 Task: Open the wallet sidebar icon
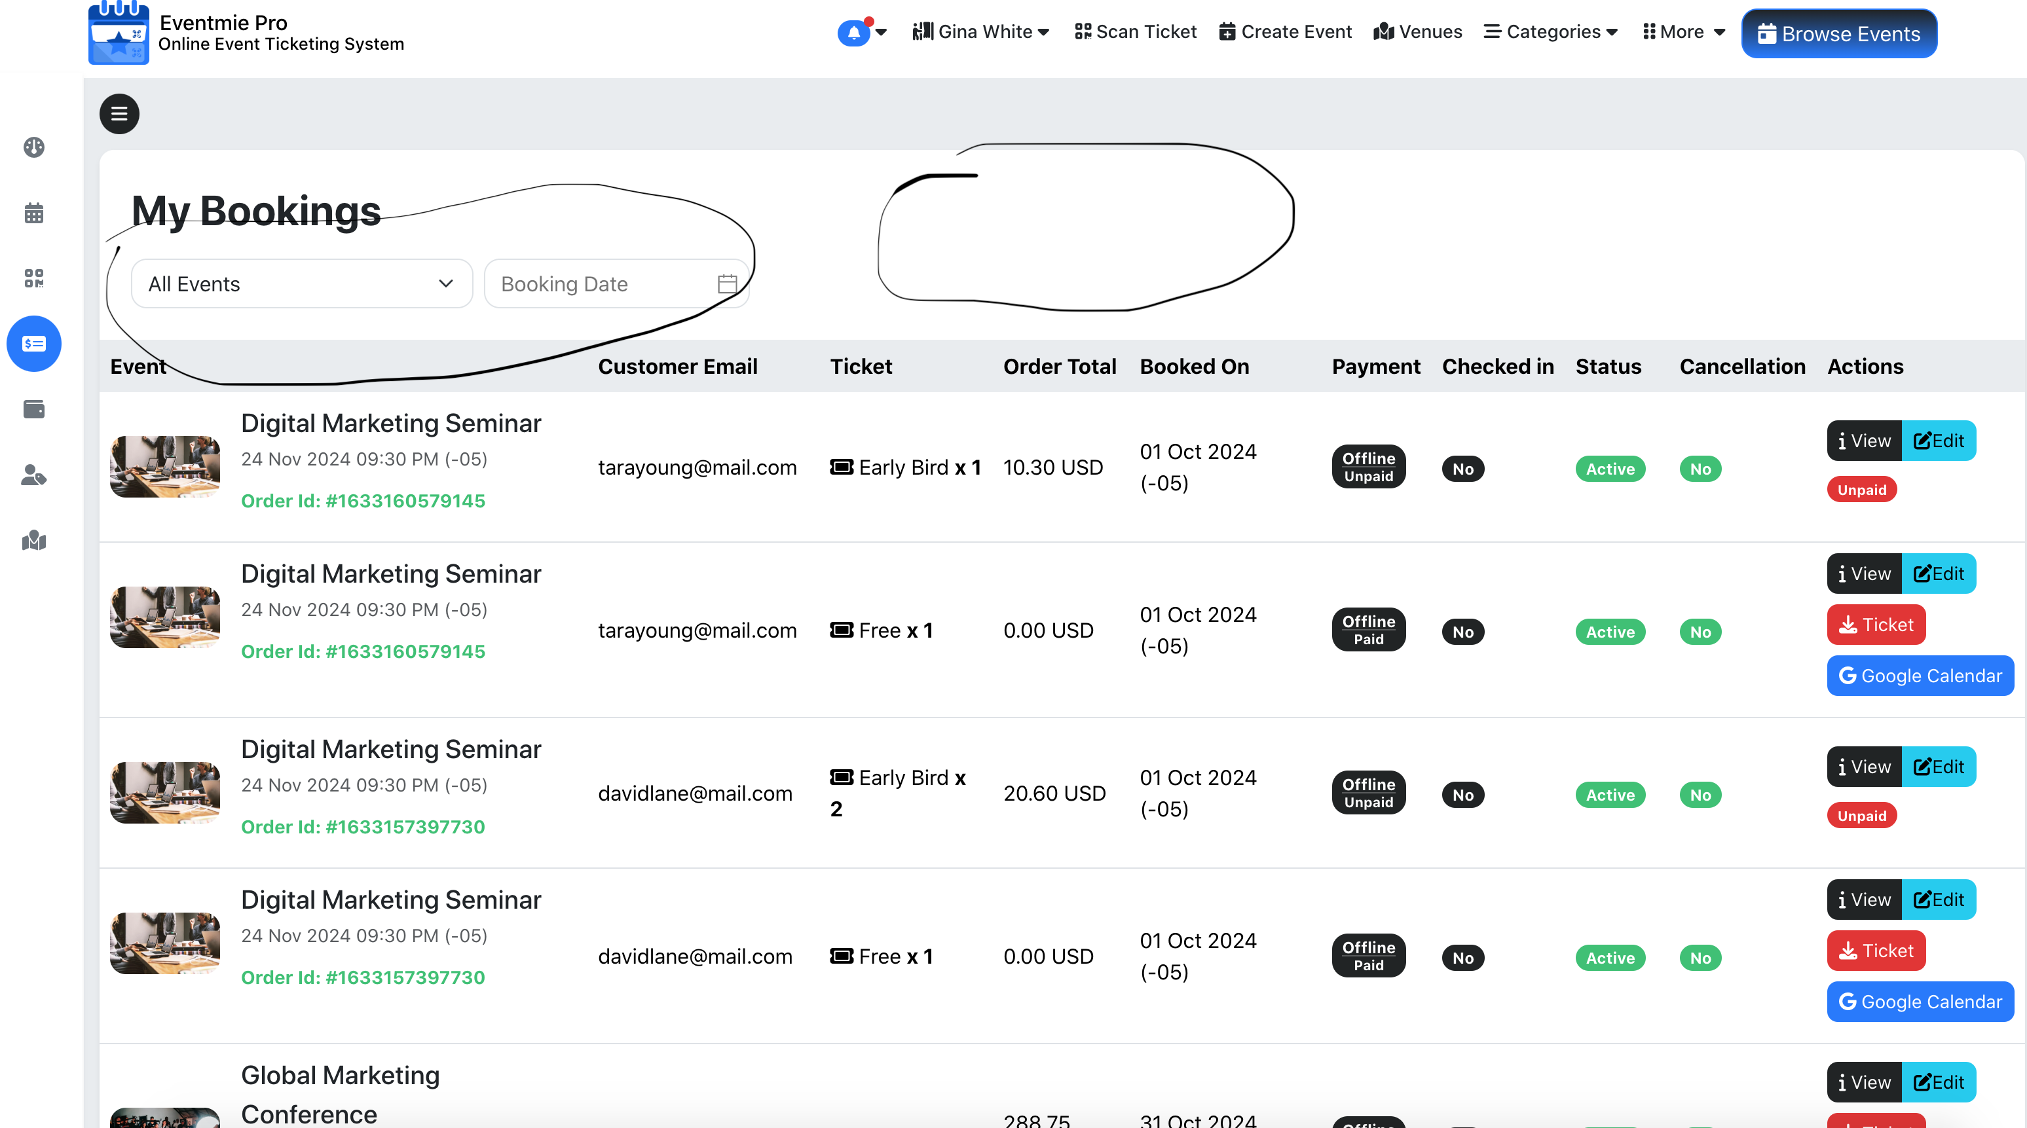click(34, 409)
